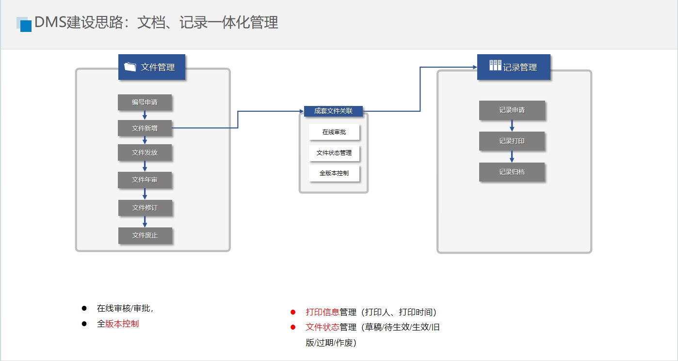The height and width of the screenshot is (361, 678).
Task: Click the folder icon in 文件管理 header
Action: click(130, 67)
